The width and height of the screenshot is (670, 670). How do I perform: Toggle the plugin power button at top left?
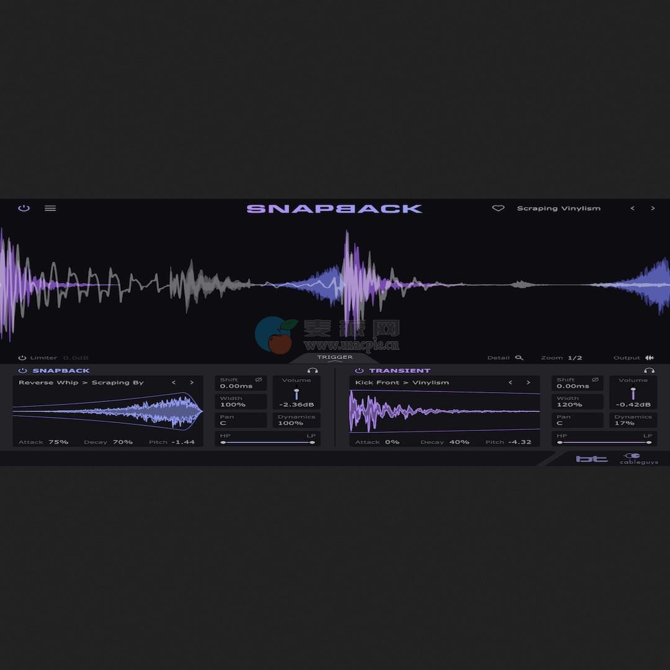point(24,208)
